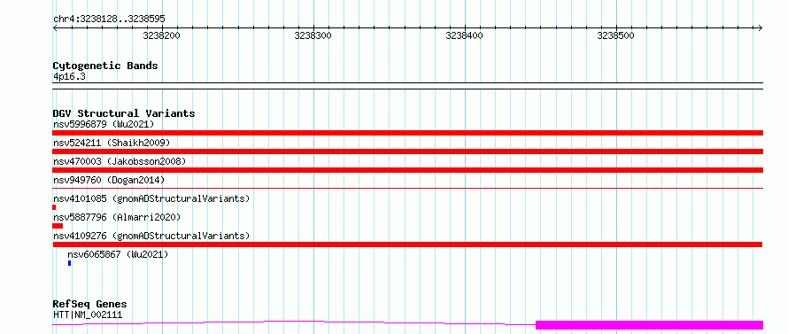Screen dimensions: 788x334
Task: Click ruler tick label 3238300
Action: (313, 35)
